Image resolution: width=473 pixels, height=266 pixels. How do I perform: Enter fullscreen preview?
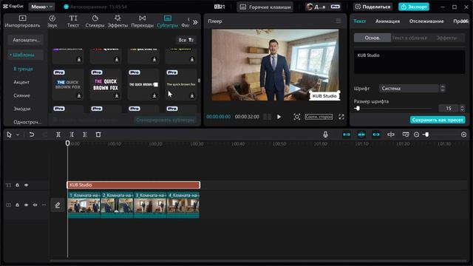pos(341,117)
